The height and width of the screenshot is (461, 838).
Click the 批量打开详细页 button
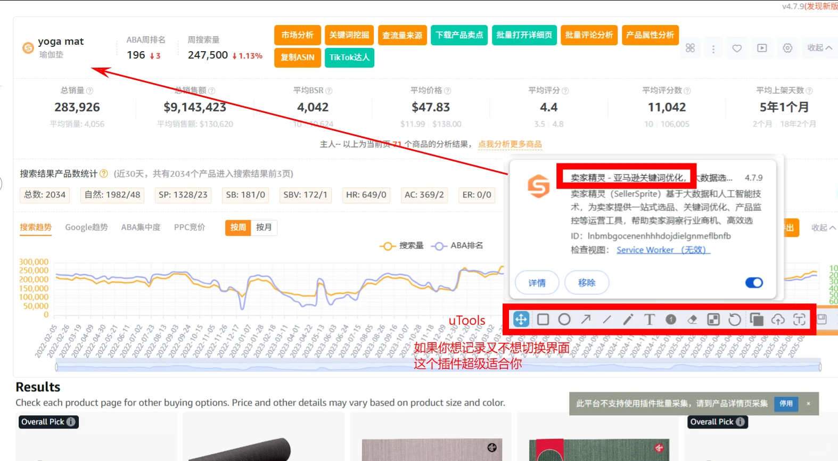click(x=524, y=35)
